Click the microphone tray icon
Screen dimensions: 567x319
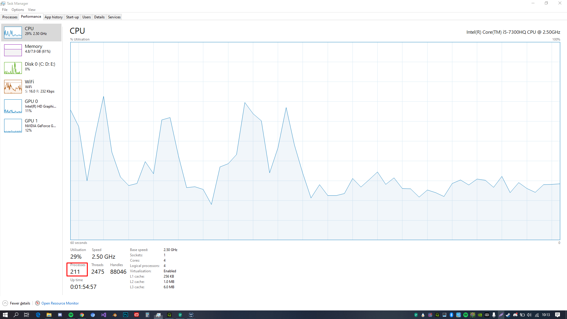pyautogui.click(x=494, y=315)
